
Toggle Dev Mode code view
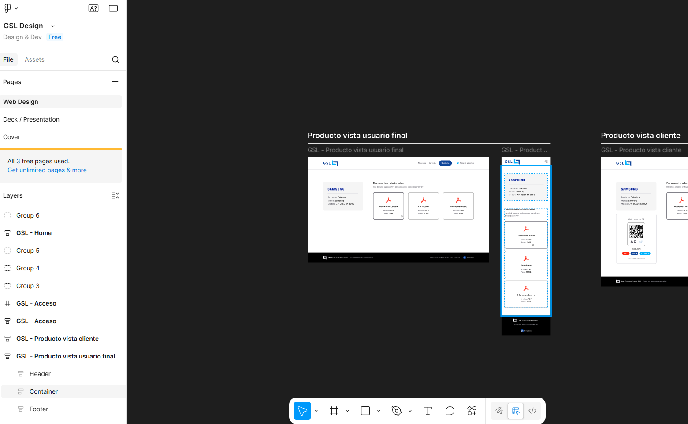click(x=532, y=411)
